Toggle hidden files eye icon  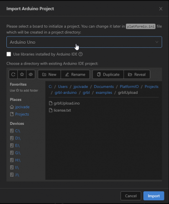pyautogui.click(x=31, y=74)
